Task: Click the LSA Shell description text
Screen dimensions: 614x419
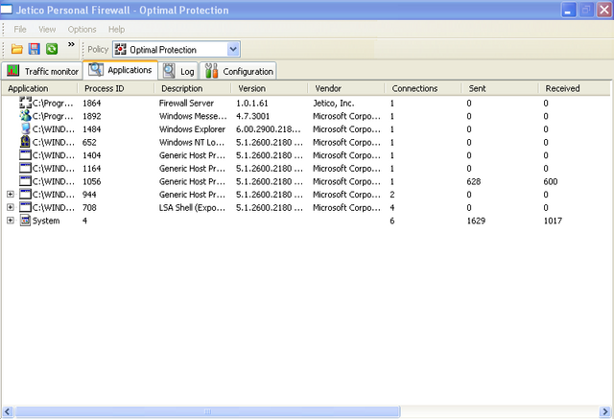Action: (x=192, y=208)
